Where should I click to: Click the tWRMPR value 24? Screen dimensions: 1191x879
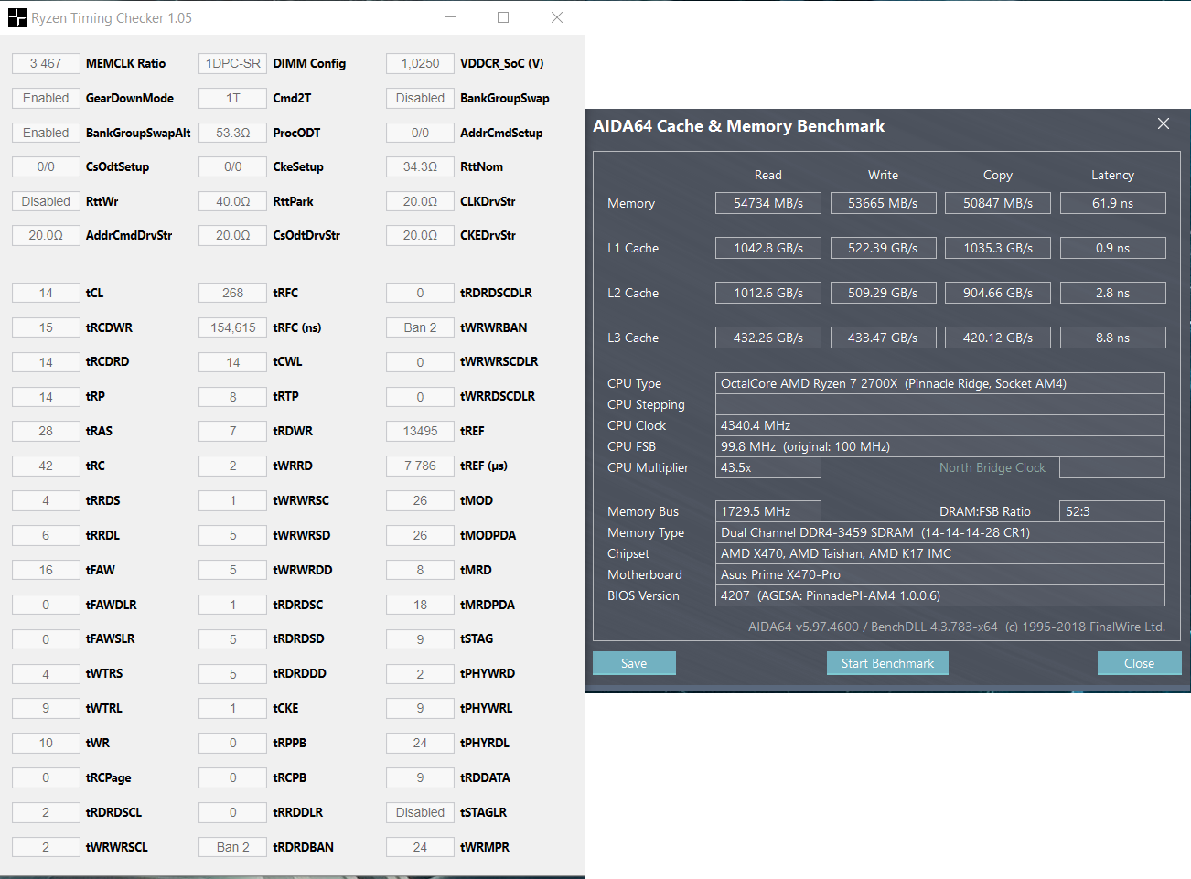(x=420, y=847)
